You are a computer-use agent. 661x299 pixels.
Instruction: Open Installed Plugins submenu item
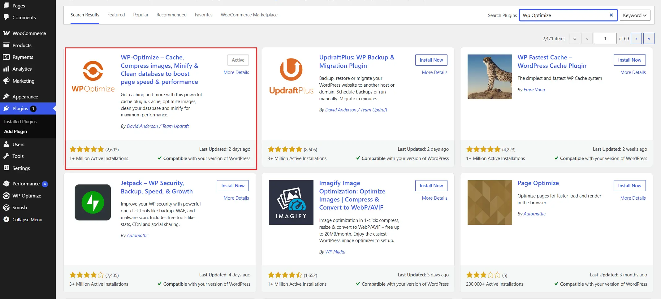pyautogui.click(x=20, y=122)
